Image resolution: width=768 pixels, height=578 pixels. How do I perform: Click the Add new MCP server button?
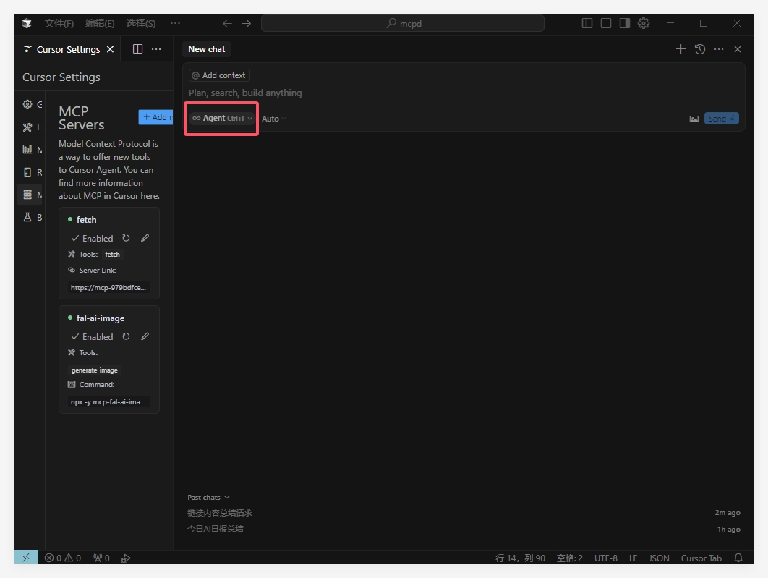point(155,117)
